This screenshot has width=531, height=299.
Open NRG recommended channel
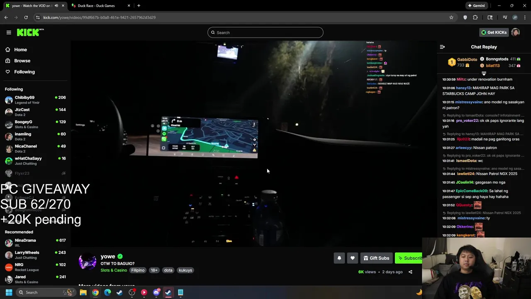coord(35,267)
